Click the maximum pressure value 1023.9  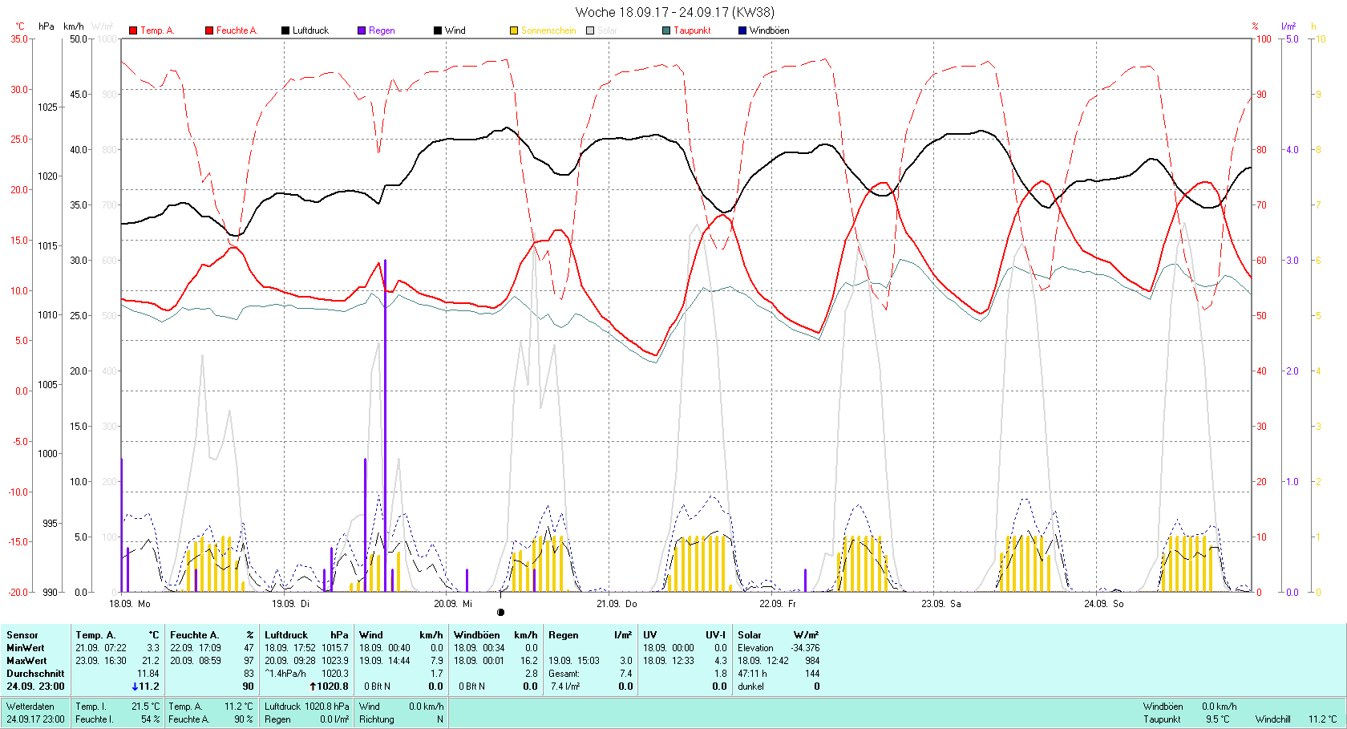335,661
